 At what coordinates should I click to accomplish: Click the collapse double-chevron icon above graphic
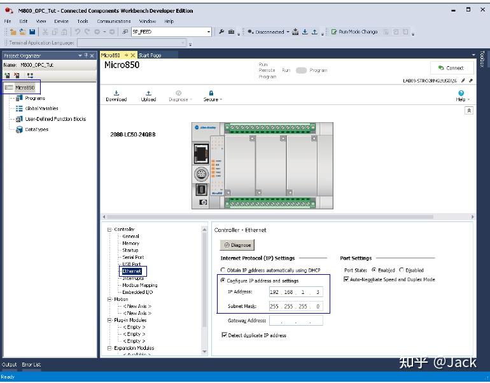point(469,111)
